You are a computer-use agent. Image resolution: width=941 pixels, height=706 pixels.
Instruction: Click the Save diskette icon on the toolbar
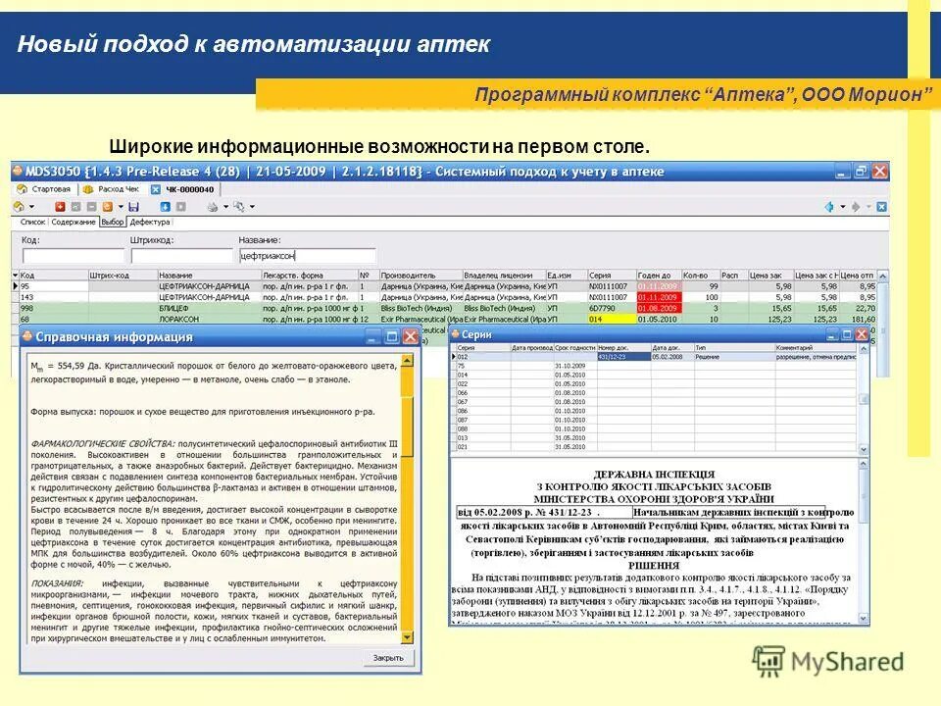click(134, 208)
